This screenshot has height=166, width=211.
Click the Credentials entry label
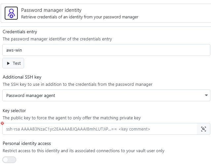(20, 32)
